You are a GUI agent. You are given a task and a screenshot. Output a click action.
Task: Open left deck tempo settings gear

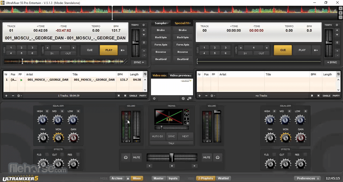pos(143,25)
